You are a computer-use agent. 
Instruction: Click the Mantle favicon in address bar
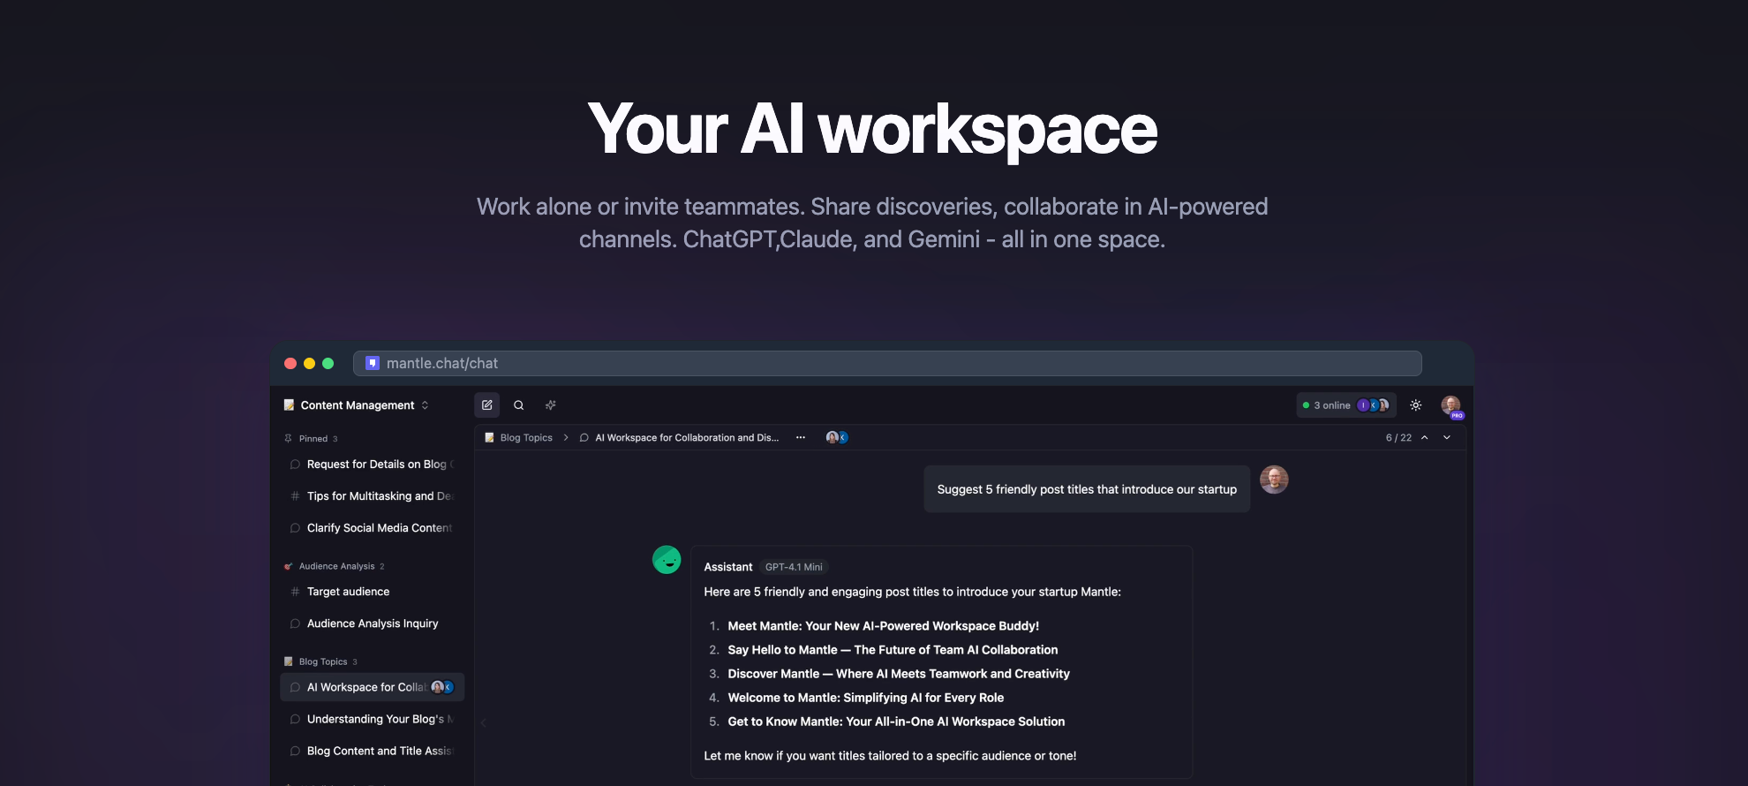[373, 363]
